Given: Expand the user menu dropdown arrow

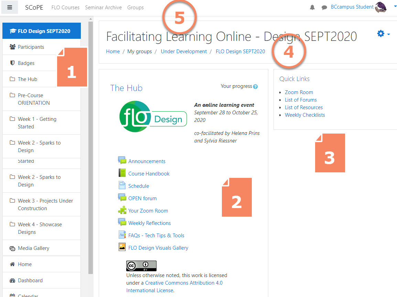Looking at the screenshot, I should (395, 6).
